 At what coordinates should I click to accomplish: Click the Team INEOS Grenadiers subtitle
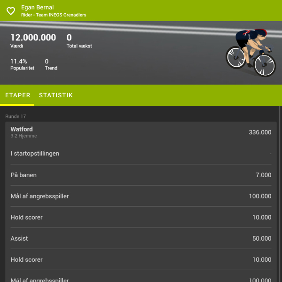tap(54, 15)
